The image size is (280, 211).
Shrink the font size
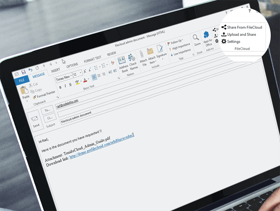[x=90, y=70]
